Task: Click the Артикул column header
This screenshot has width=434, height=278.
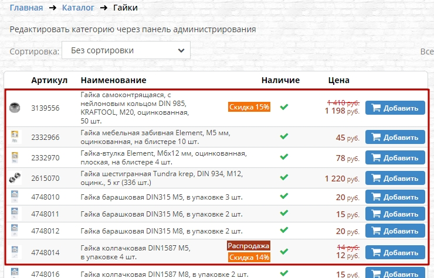Action: tap(49, 80)
